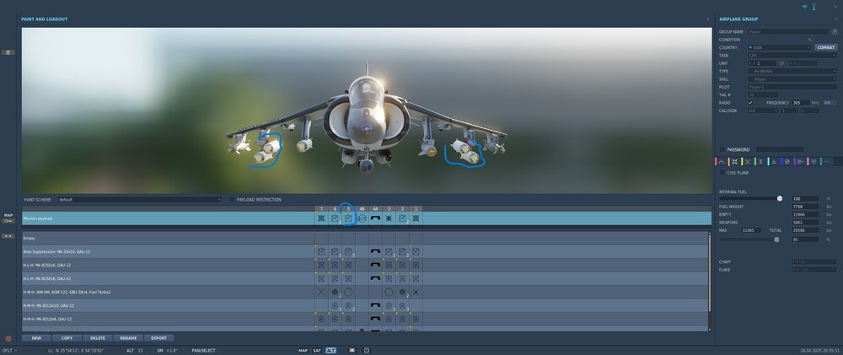Click the group name help question icon
The width and height of the screenshot is (843, 355).
[835, 32]
